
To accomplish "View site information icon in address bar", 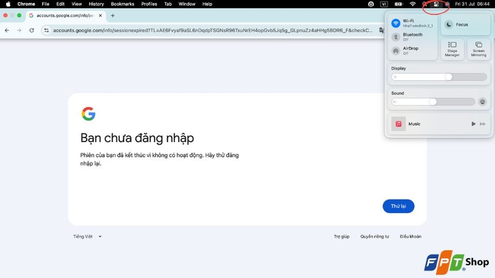I will coord(46,30).
